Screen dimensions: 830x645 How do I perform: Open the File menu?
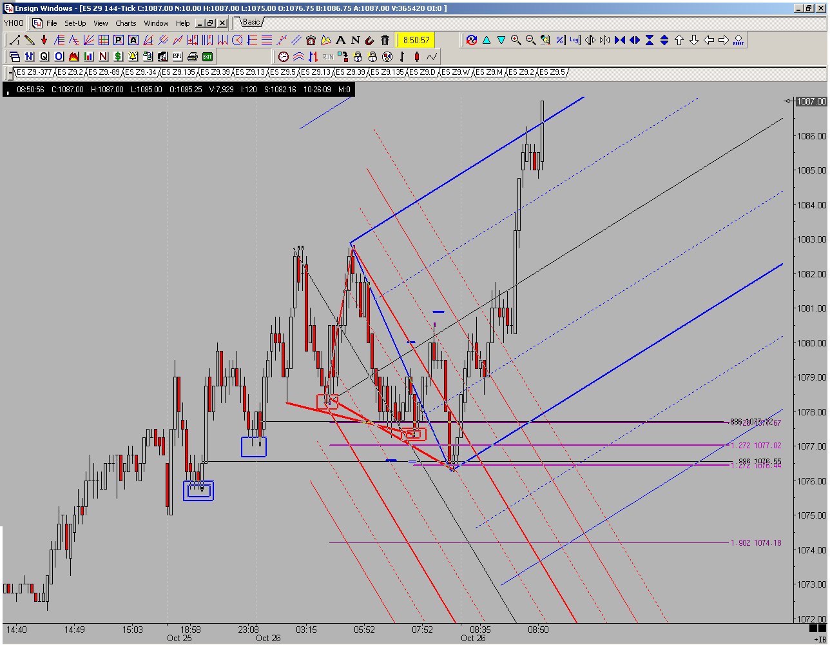point(52,23)
